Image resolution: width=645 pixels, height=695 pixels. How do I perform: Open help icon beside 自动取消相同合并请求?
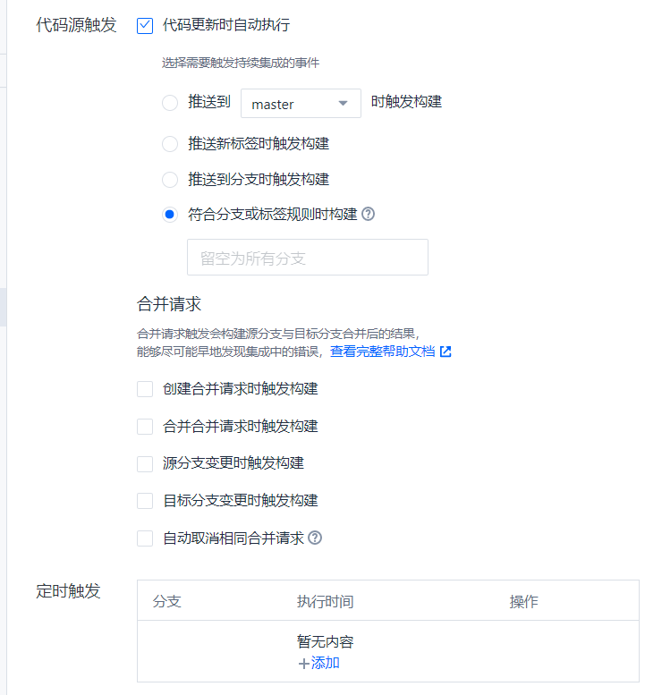315,538
